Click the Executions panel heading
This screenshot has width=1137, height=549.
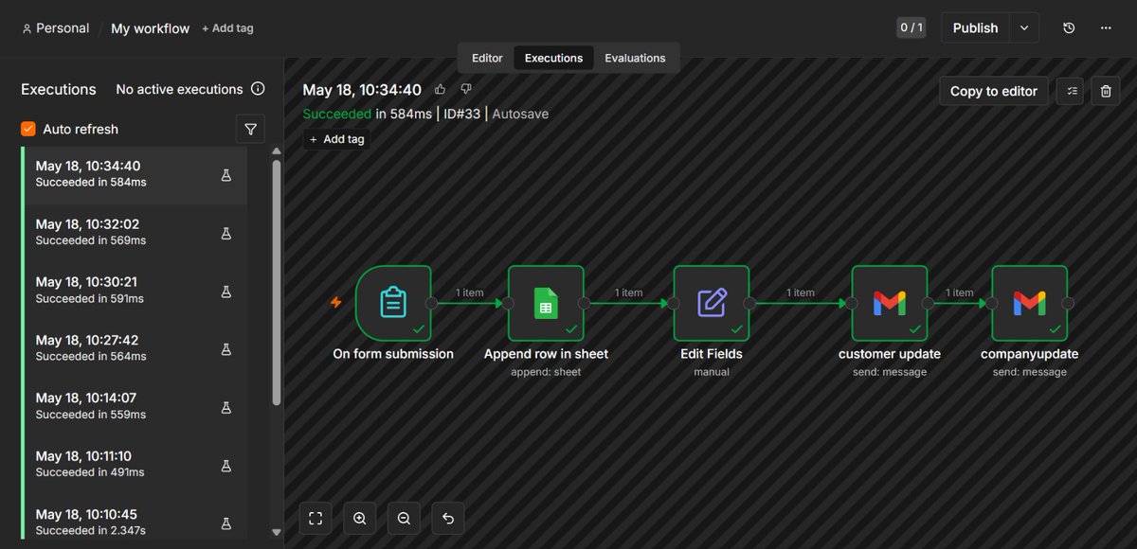point(59,89)
